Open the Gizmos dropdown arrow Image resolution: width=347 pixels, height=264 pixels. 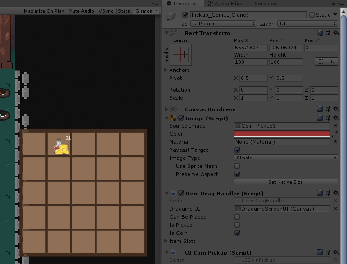click(x=157, y=11)
